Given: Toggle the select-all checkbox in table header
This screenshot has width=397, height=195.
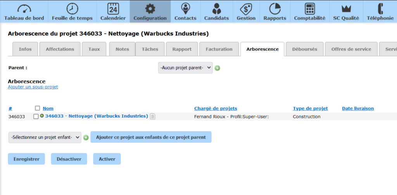Looking at the screenshot, I should coord(38,109).
